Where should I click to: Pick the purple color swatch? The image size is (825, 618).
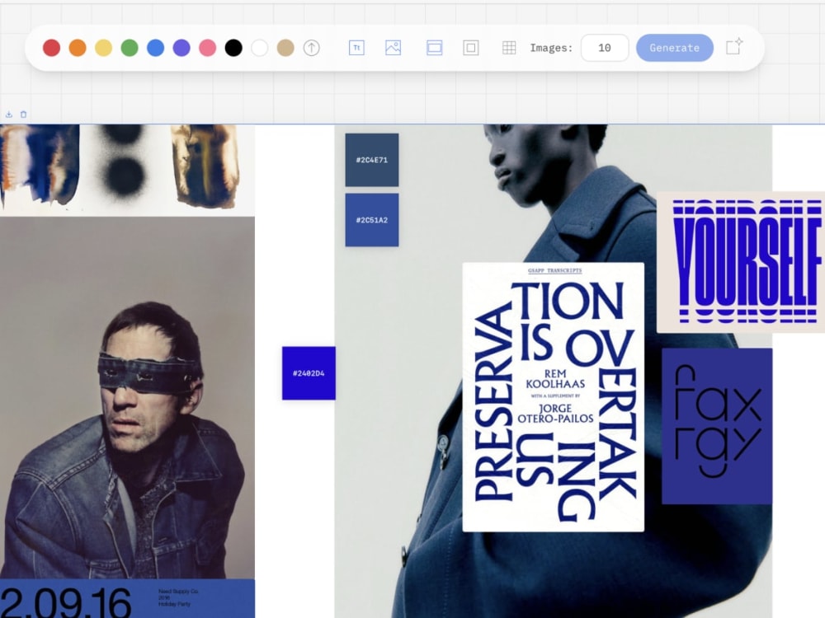pos(181,48)
